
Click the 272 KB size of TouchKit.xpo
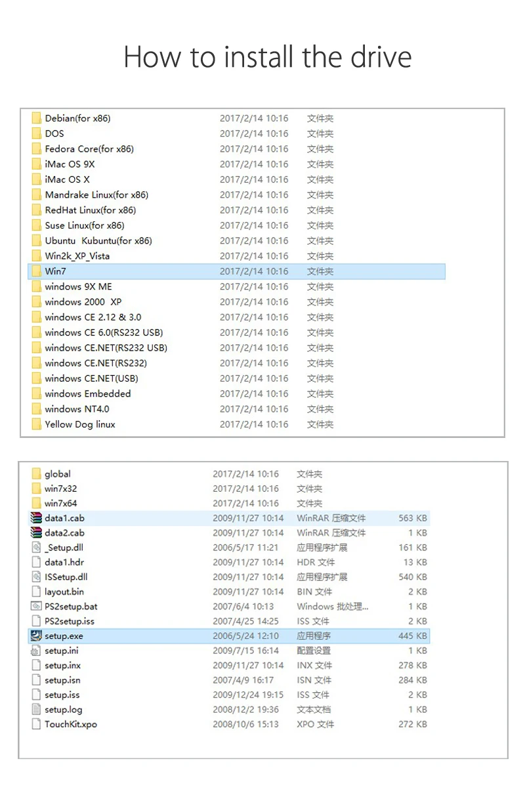413,724
